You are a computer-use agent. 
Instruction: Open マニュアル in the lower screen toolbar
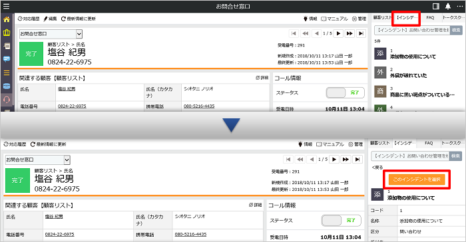pos(330,144)
